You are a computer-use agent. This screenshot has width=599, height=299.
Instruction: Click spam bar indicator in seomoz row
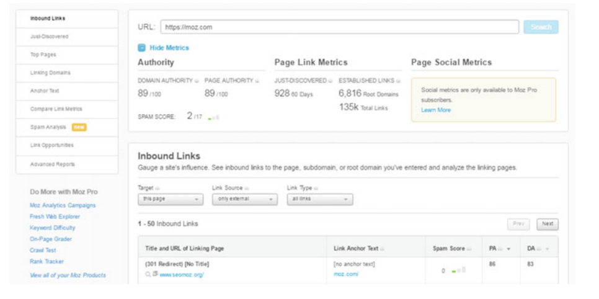coord(458,270)
